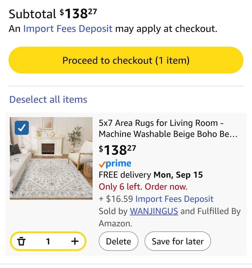Click the item's $138.27 price
The width and height of the screenshot is (252, 268).
(x=117, y=150)
